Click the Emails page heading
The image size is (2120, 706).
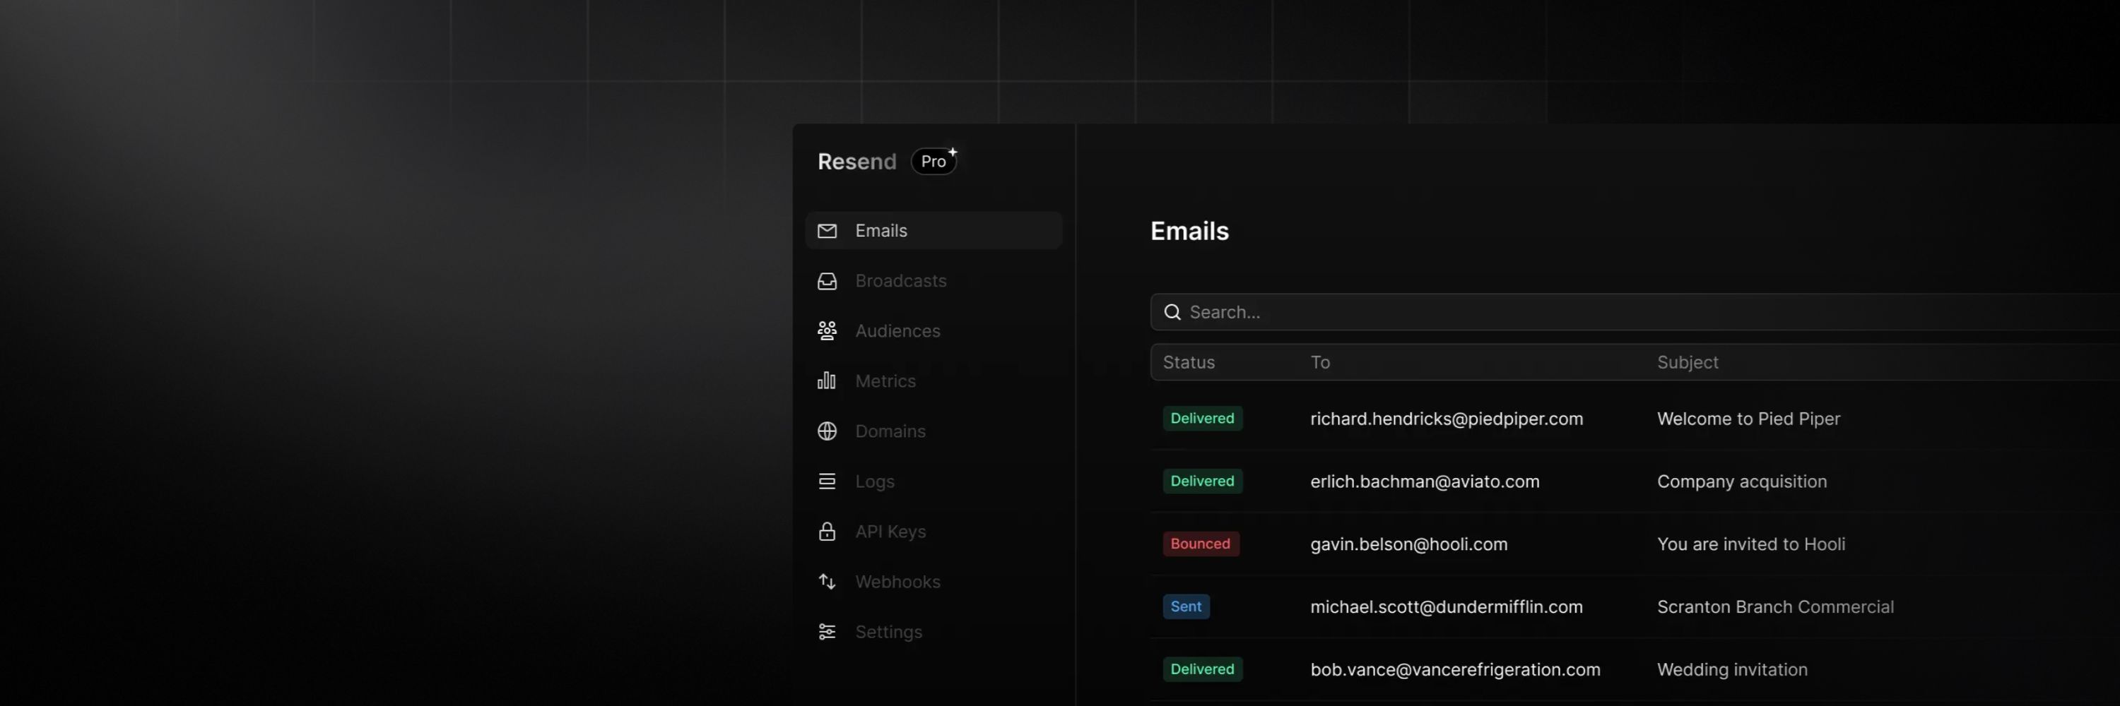tap(1189, 231)
